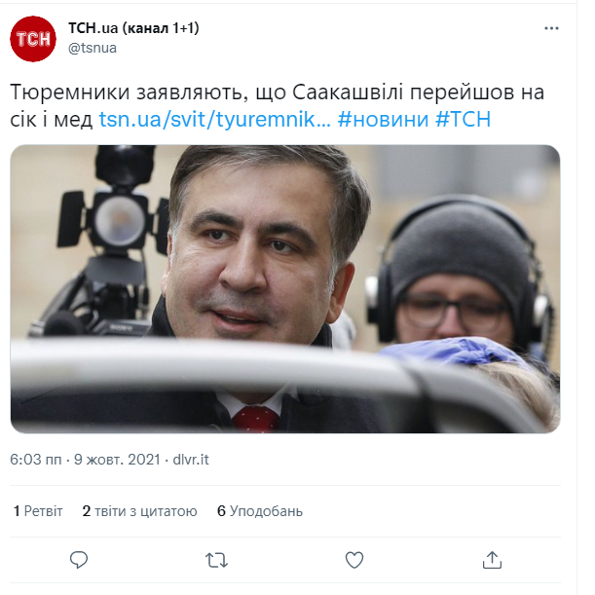Click the share upload icon

coord(492,560)
